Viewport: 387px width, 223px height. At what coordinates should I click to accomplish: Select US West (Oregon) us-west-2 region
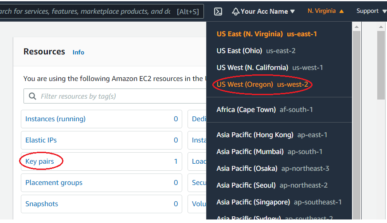tap(262, 84)
